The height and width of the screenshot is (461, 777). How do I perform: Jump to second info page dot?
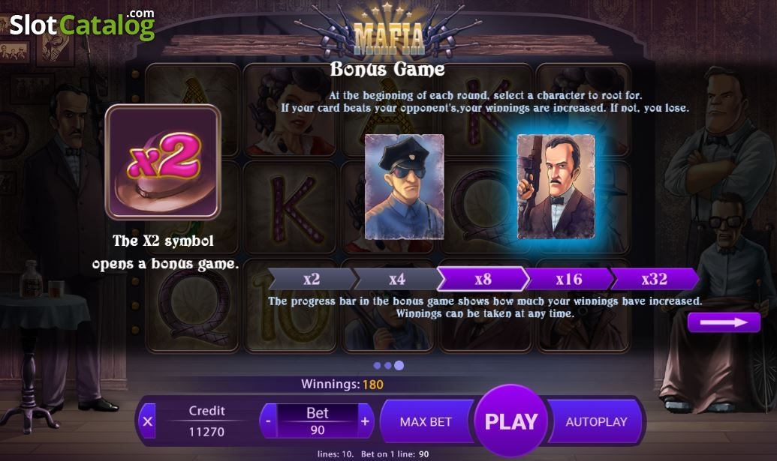point(388,366)
